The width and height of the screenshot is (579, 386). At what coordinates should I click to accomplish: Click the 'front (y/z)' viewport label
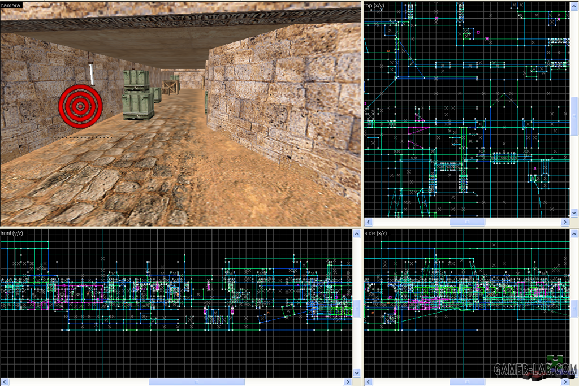pos(11,233)
